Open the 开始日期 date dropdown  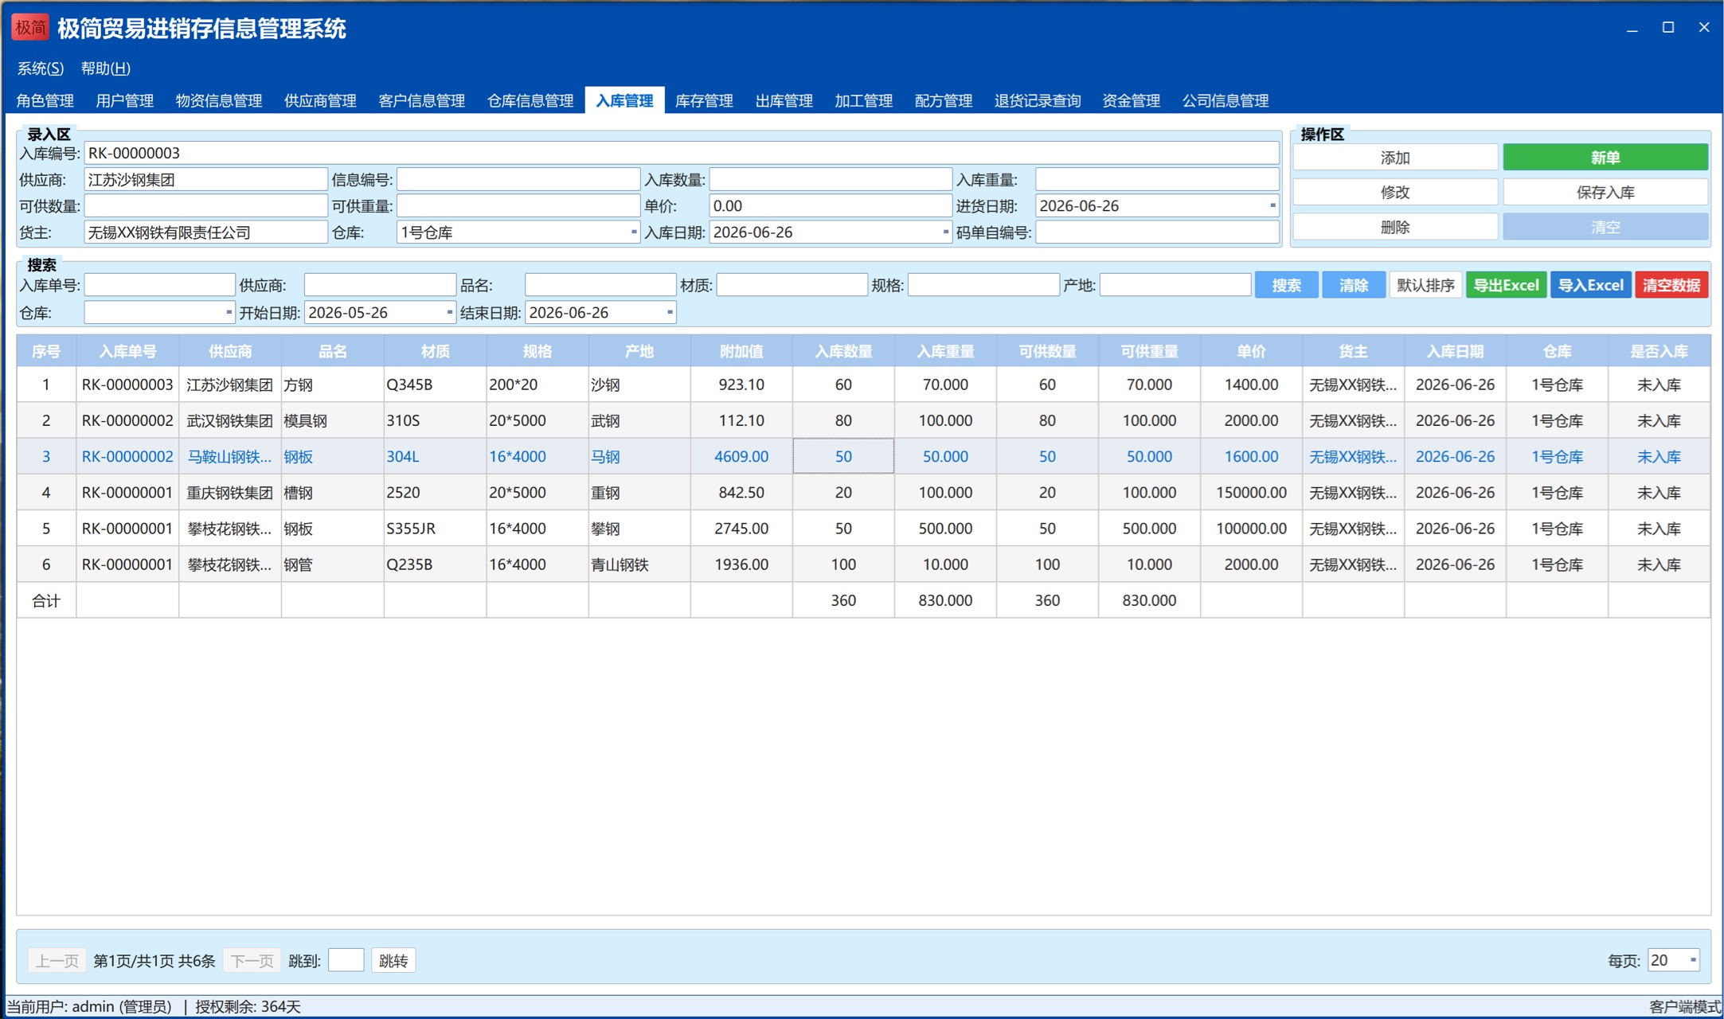pos(449,312)
